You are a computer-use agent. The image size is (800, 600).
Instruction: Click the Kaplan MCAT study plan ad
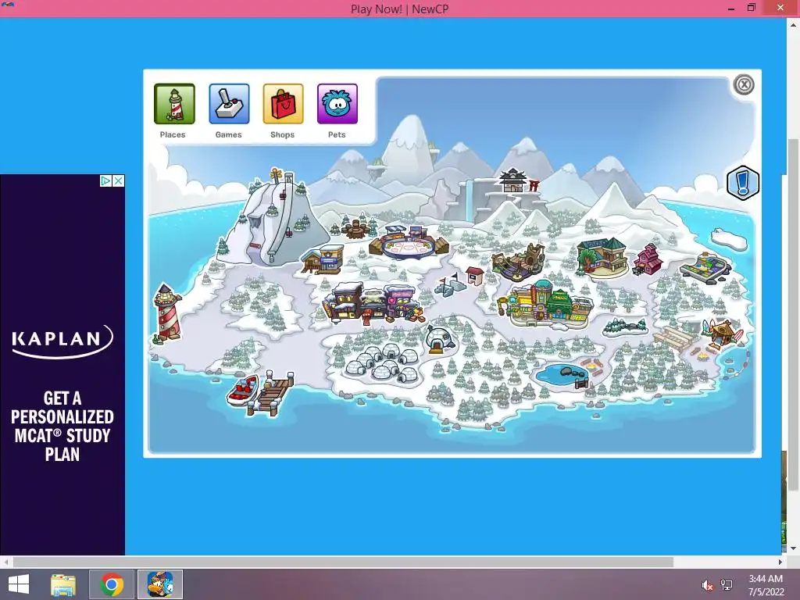[62, 365]
